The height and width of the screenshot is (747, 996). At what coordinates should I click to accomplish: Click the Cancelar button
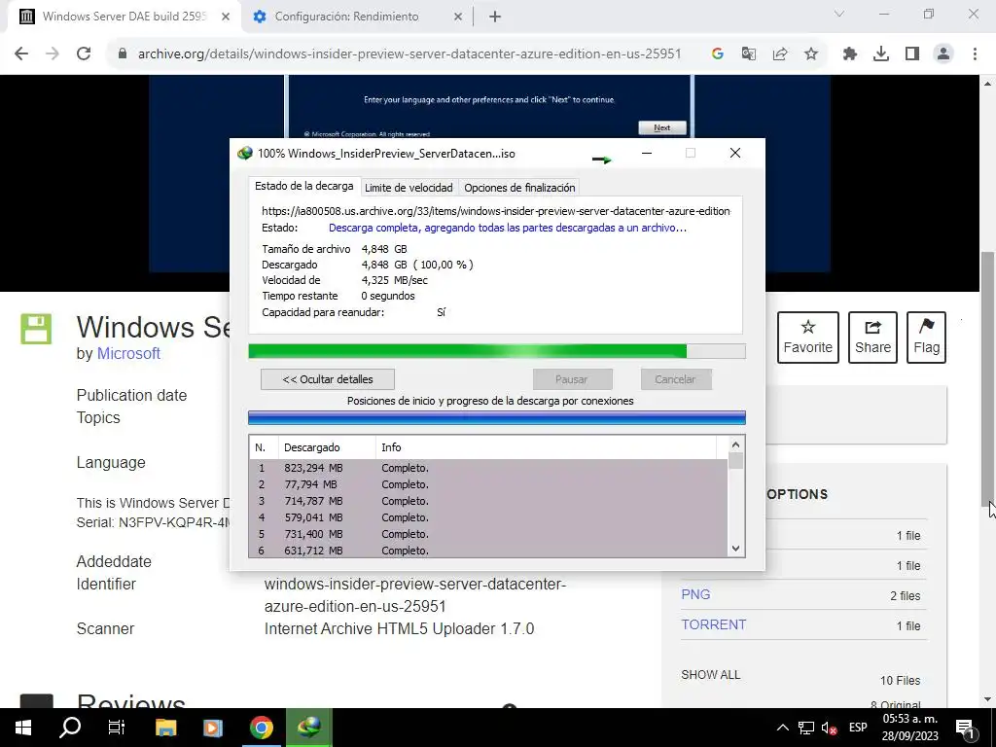pos(675,379)
